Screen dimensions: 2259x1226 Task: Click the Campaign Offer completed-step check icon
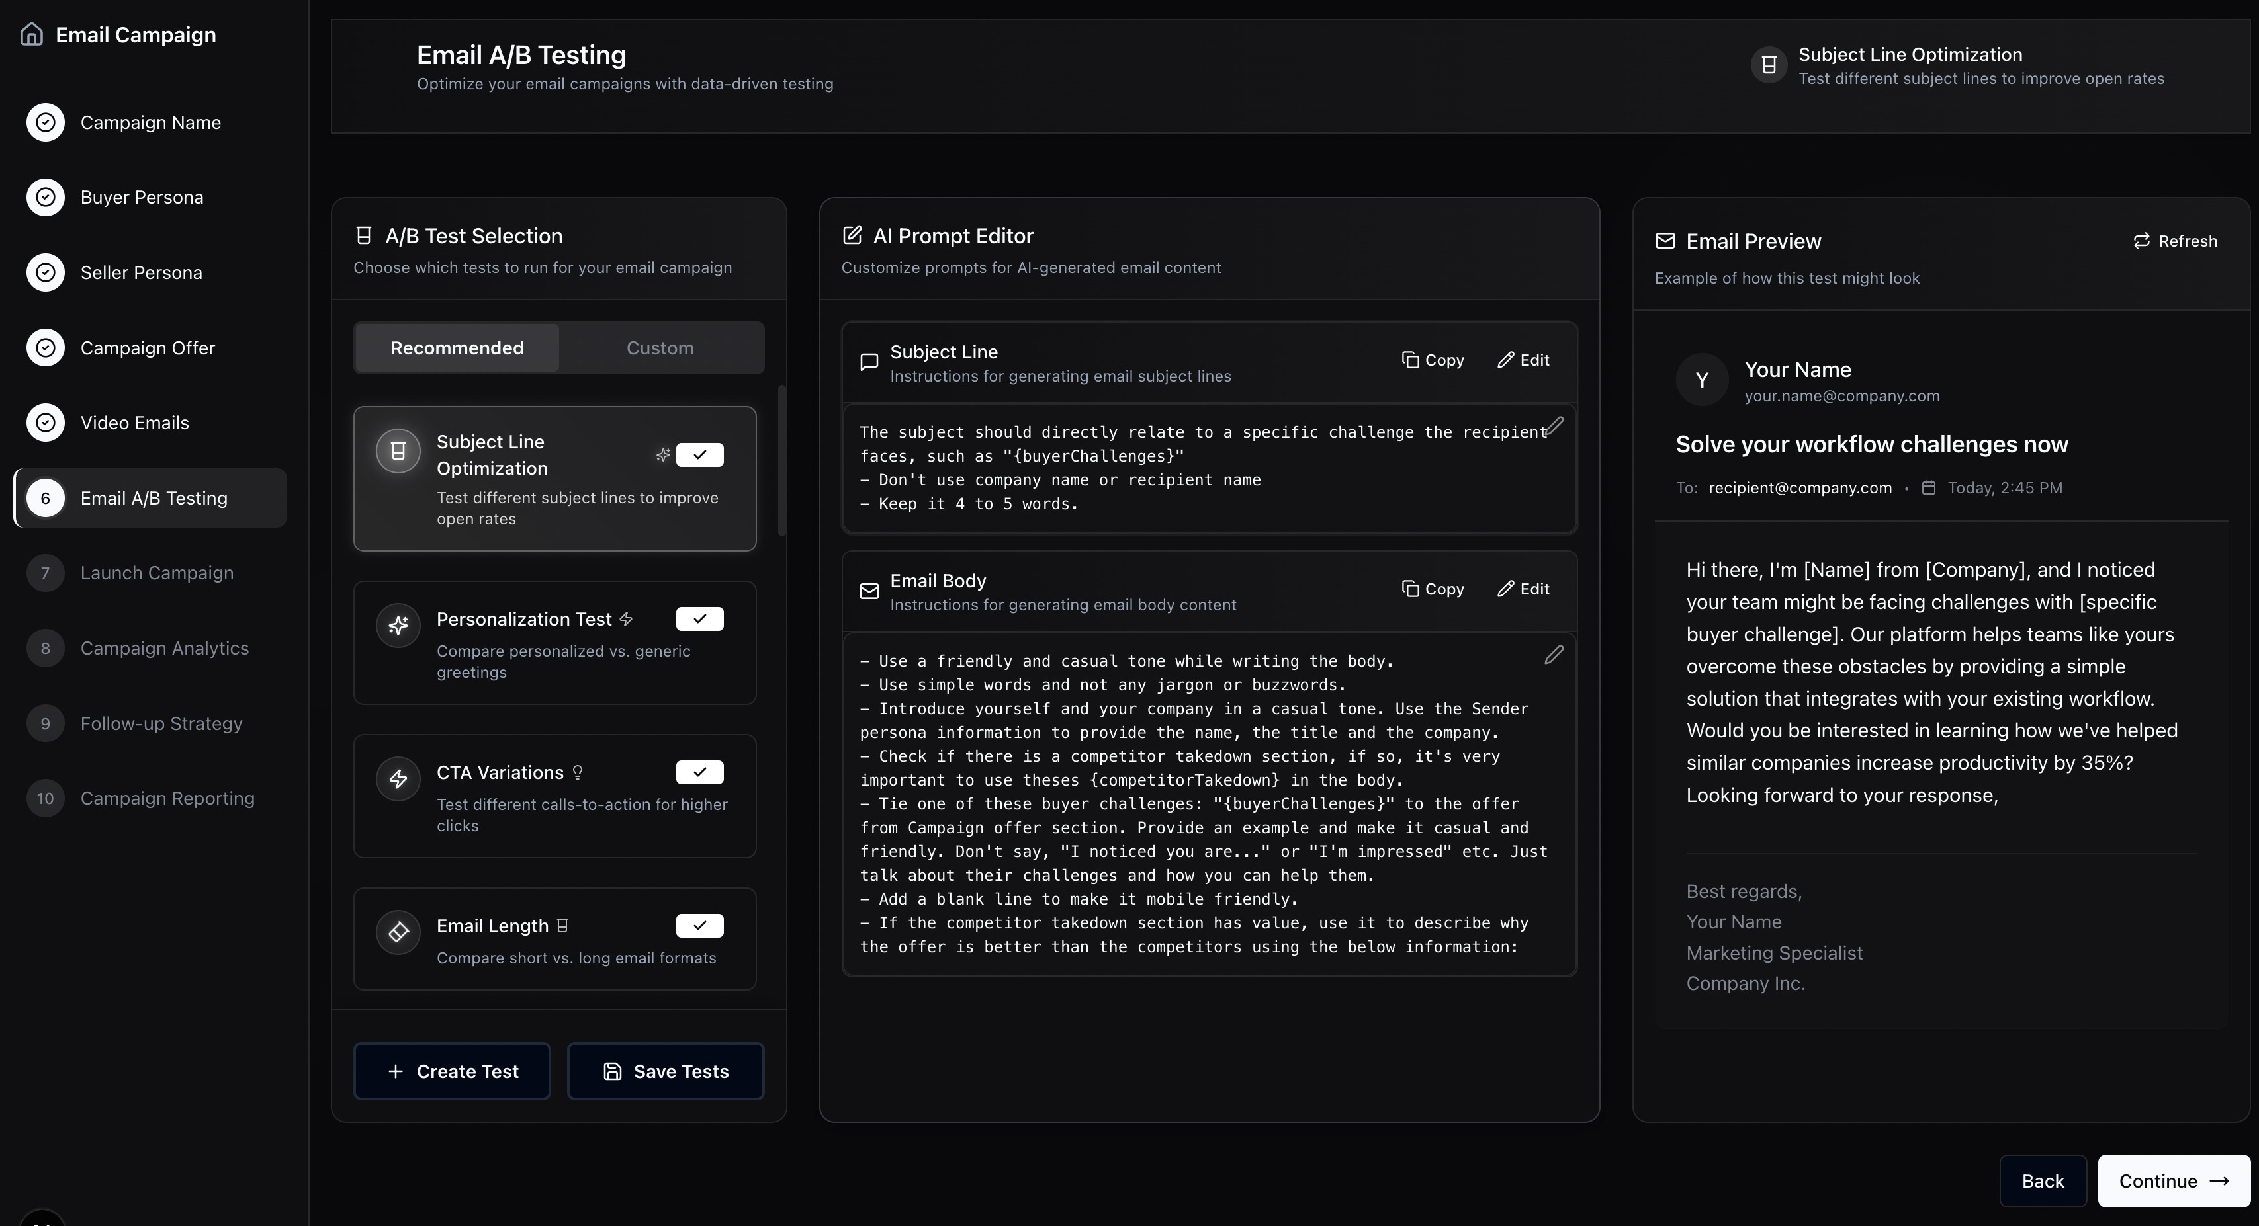coord(46,348)
